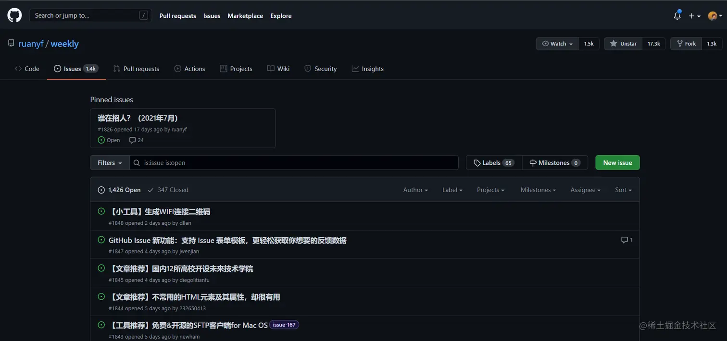Click Pull requests in top navigation

coord(178,16)
